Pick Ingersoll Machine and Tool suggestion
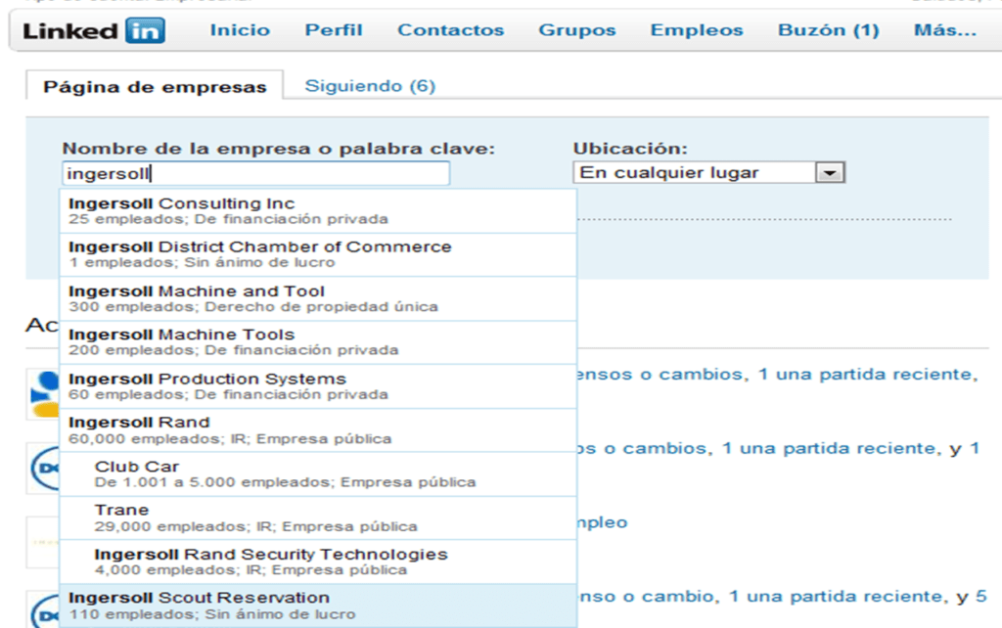1002x628 pixels. 318,299
